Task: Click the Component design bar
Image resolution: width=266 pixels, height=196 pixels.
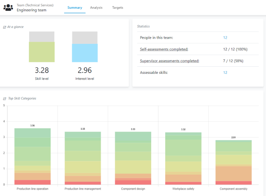Action: pos(133,158)
